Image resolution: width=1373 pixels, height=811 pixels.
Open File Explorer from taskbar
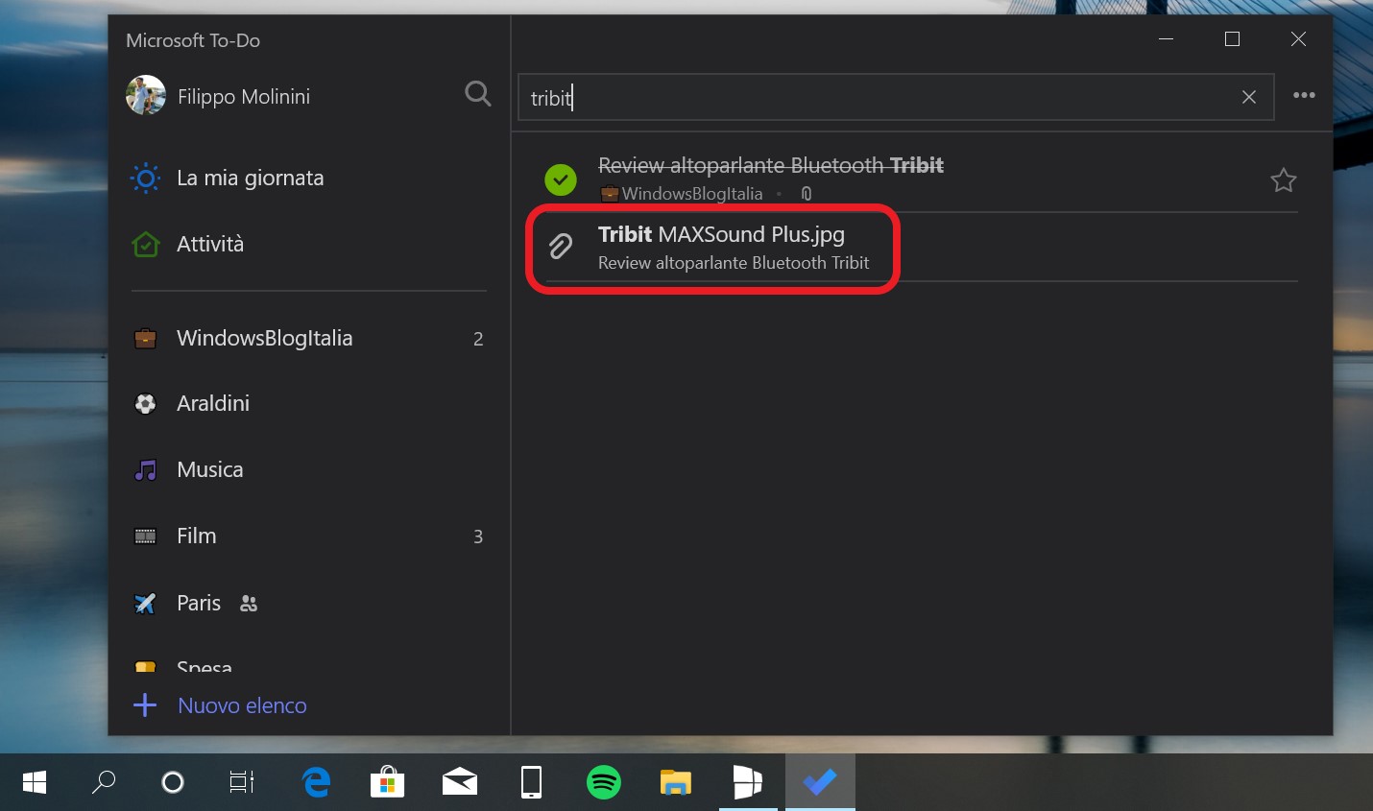[x=676, y=782]
